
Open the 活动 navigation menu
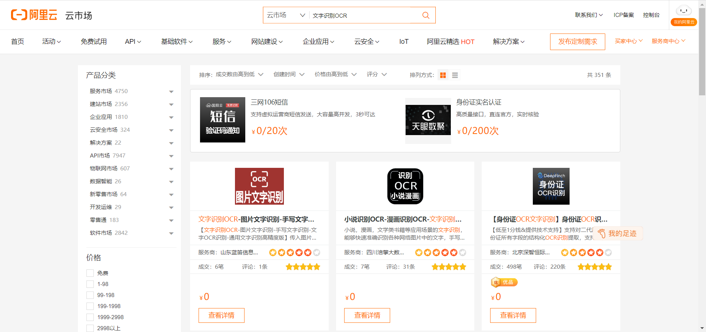point(51,42)
